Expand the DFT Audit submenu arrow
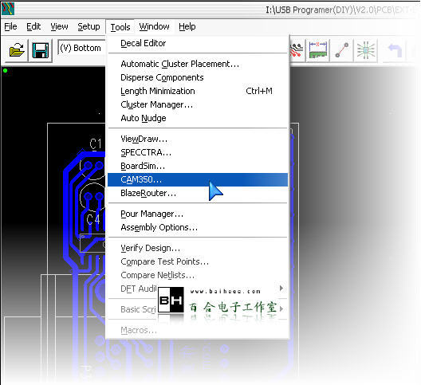The height and width of the screenshot is (385, 421). (281, 288)
